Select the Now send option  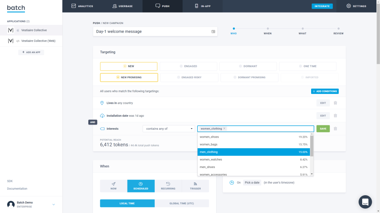(114, 186)
